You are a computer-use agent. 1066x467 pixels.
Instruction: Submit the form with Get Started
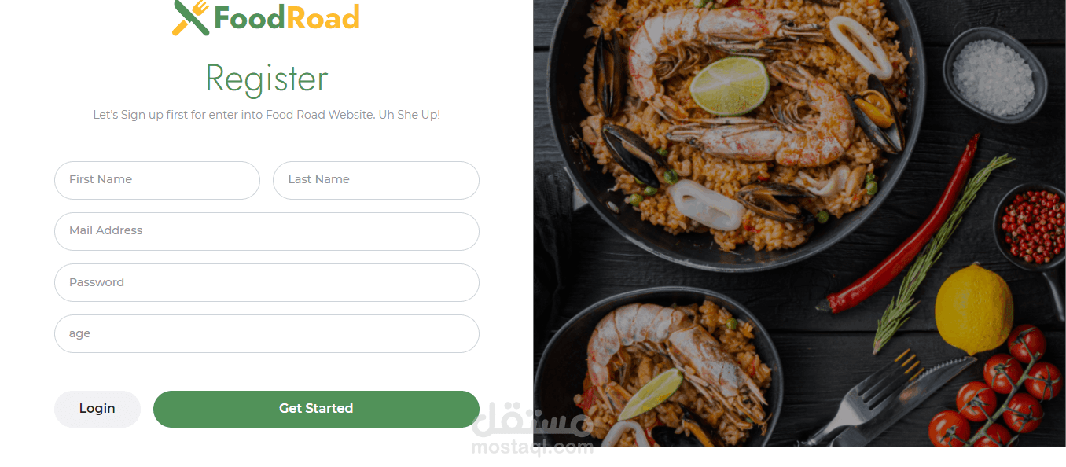coord(316,409)
